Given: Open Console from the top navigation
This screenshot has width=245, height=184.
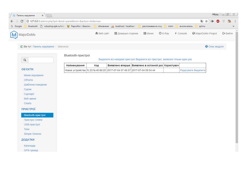Looking at the screenshot, I should pos(181,33).
